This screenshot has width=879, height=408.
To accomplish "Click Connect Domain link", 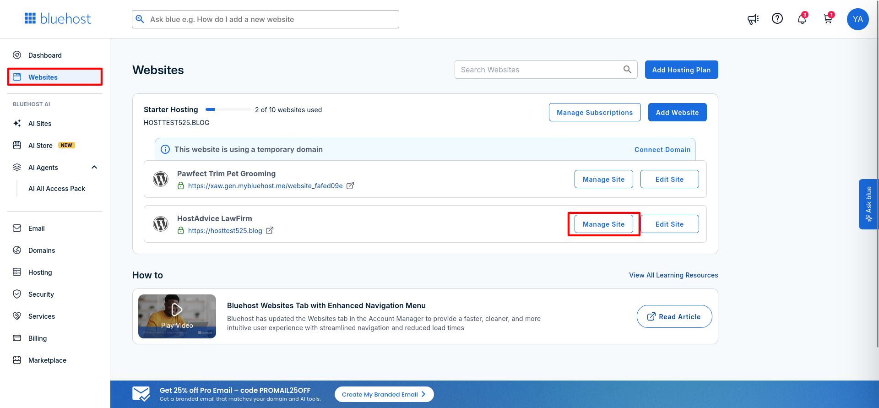I will click(x=662, y=150).
